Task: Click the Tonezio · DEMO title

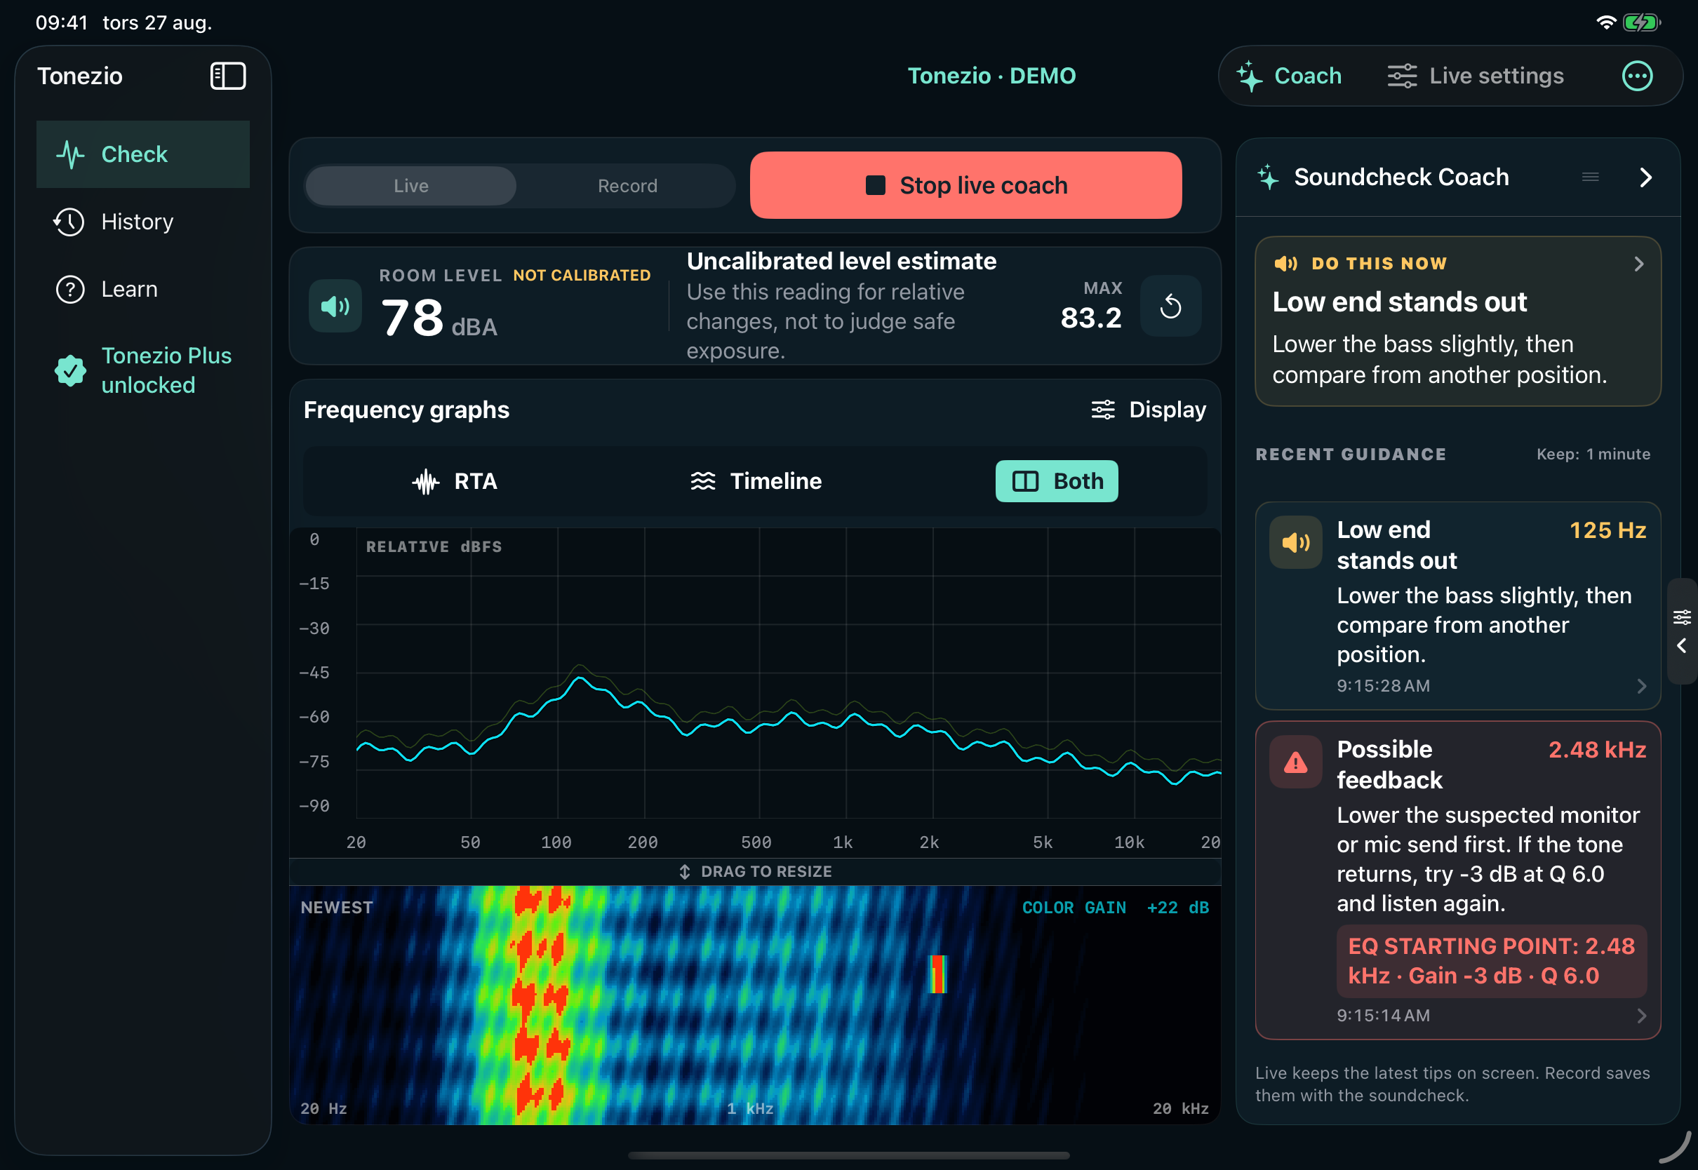Action: 991,76
